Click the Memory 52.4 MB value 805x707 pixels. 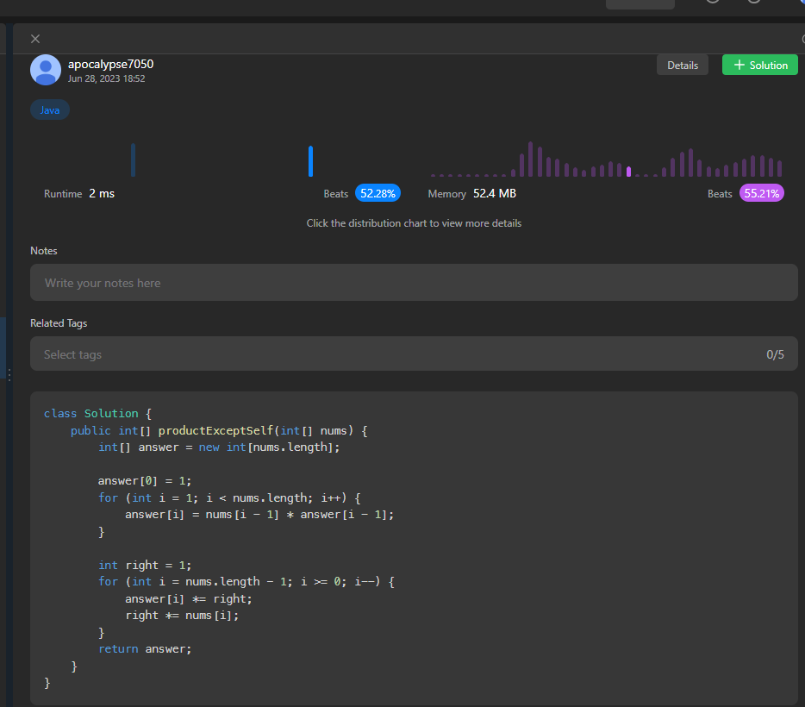point(495,194)
